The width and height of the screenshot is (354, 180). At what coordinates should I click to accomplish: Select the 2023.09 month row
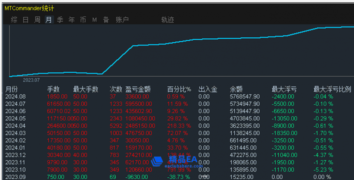(178, 177)
